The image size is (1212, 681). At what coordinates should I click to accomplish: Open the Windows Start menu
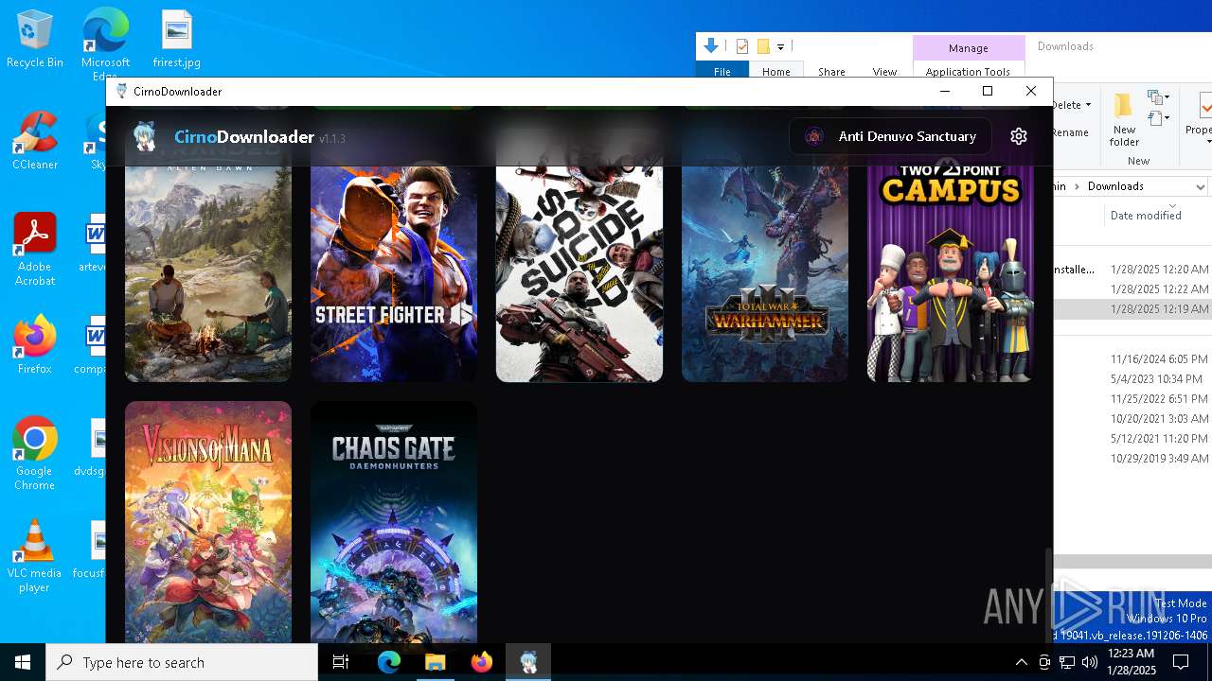23,662
